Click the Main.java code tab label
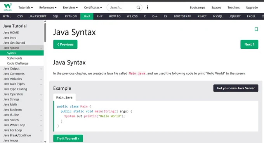264x143 pixels. pyautogui.click(x=64, y=97)
